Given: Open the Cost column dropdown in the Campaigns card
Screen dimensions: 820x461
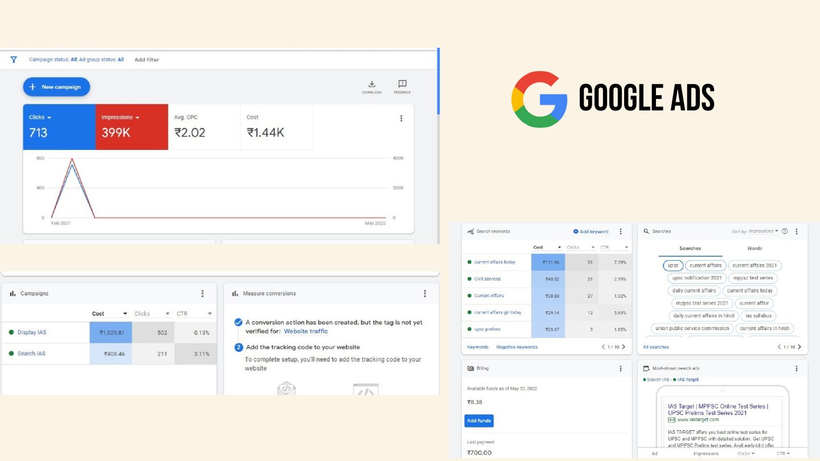Looking at the screenshot, I should (125, 314).
